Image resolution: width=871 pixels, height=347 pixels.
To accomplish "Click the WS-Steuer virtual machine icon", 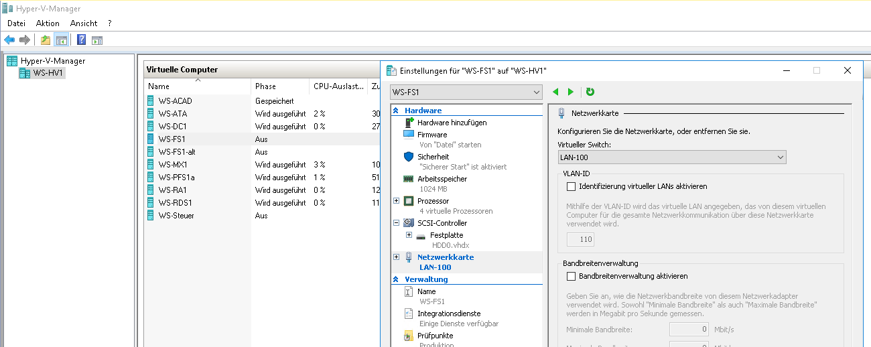I will (x=151, y=215).
